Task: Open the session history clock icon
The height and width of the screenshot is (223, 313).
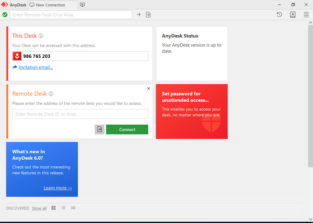Action: point(279,15)
